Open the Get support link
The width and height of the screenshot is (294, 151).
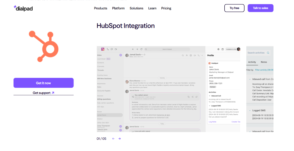pyautogui.click(x=44, y=93)
